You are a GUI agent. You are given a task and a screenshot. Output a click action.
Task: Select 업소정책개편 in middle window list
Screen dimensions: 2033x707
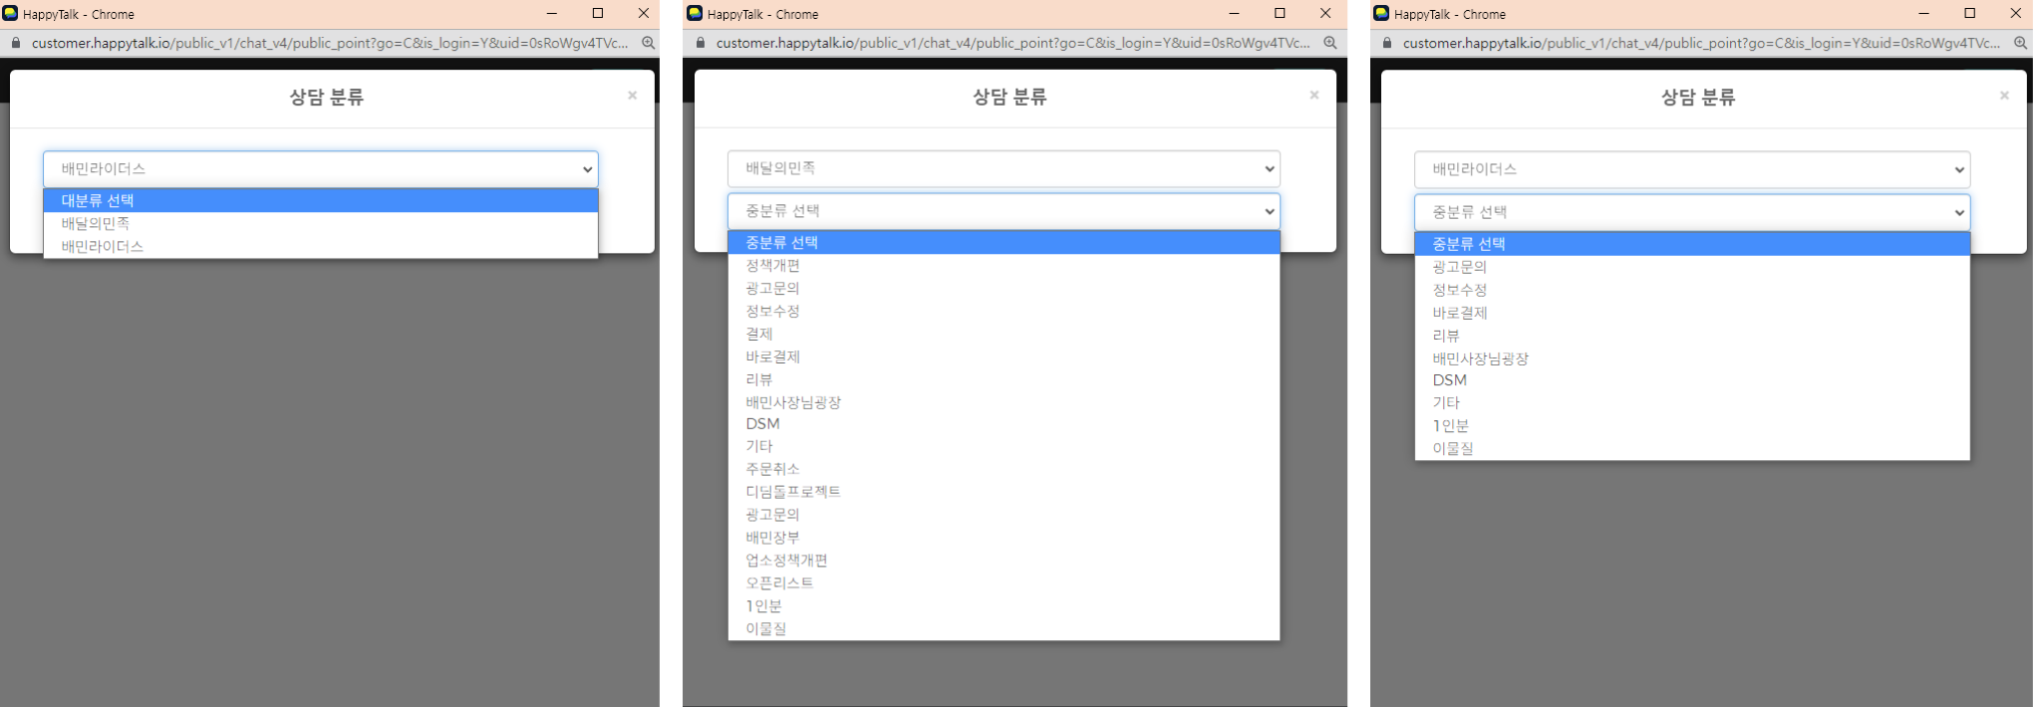coord(1004,561)
